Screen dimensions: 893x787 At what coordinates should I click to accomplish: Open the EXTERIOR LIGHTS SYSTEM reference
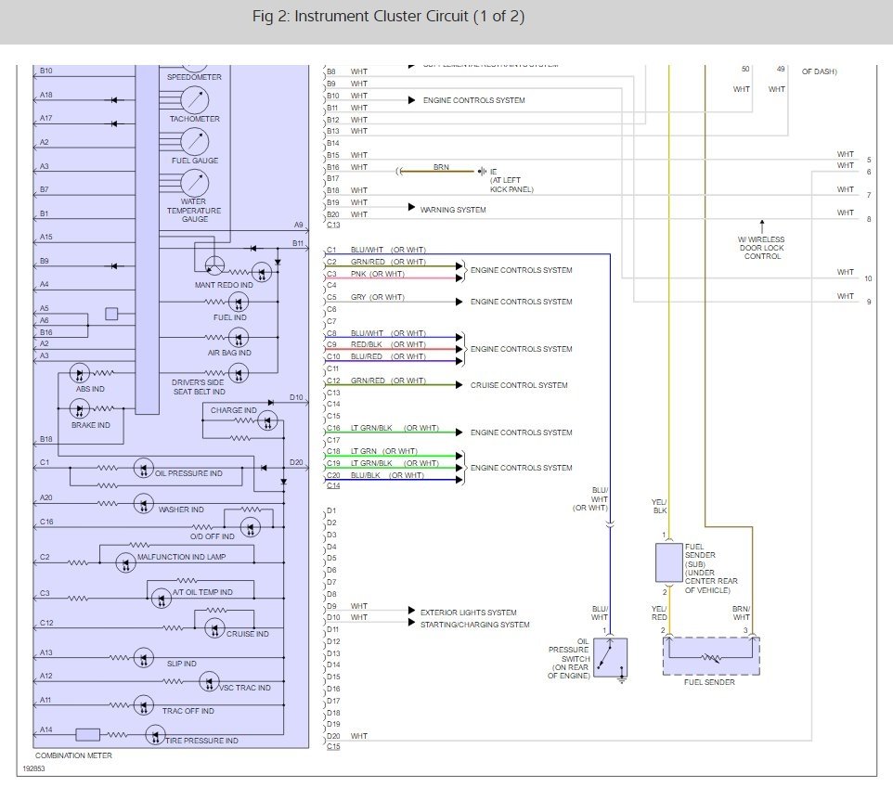tap(468, 613)
